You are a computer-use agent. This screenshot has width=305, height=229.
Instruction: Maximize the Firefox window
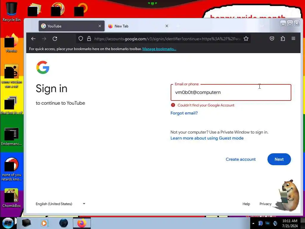[290, 23]
